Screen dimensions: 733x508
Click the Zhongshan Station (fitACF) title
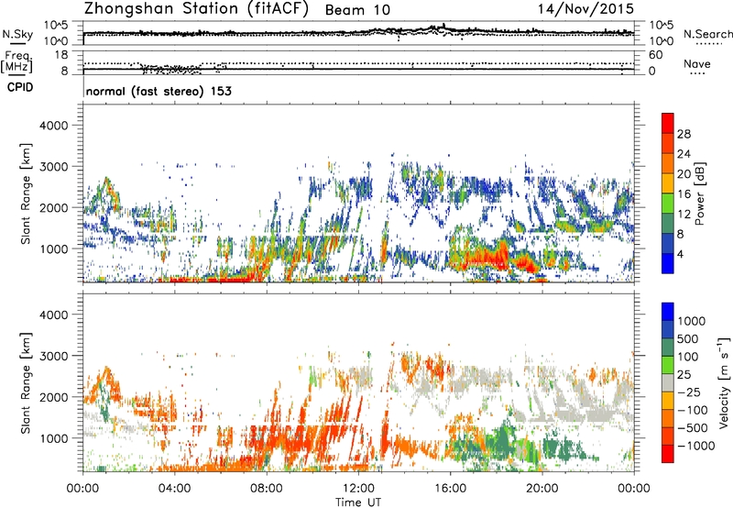pos(196,9)
